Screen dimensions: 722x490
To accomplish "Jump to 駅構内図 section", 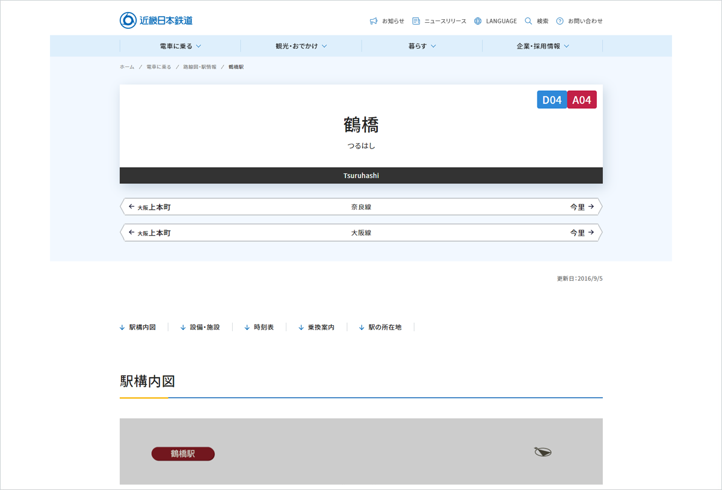I will point(138,327).
